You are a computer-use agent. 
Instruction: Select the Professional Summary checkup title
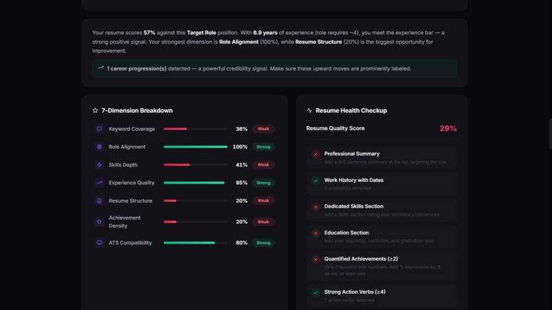tap(352, 153)
